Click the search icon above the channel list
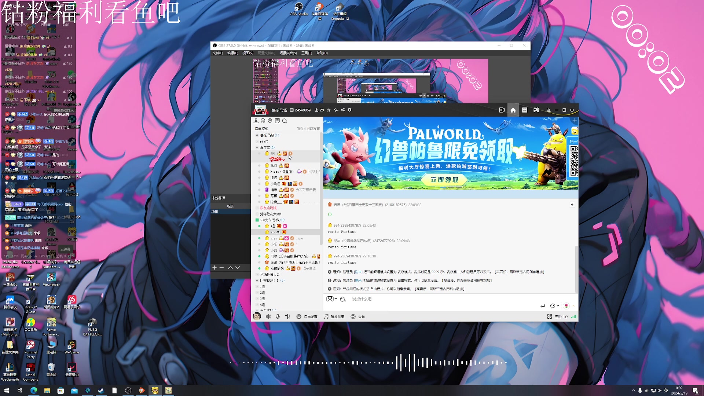The width and height of the screenshot is (704, 396). pos(285,121)
